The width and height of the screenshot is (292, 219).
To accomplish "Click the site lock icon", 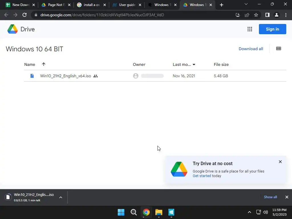I will [36, 15].
